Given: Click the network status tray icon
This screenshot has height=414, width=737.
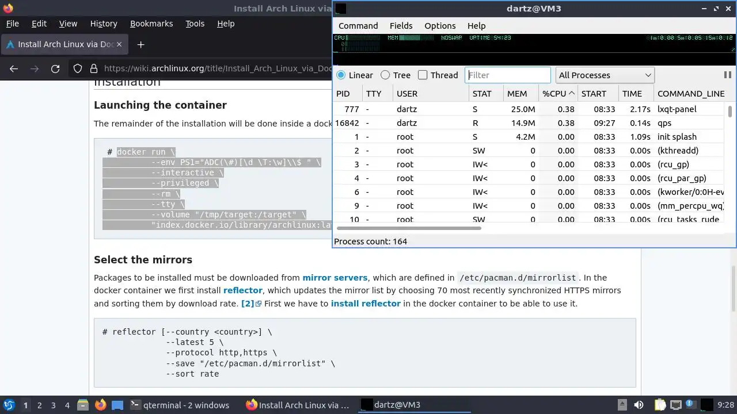Looking at the screenshot, I should tap(676, 405).
